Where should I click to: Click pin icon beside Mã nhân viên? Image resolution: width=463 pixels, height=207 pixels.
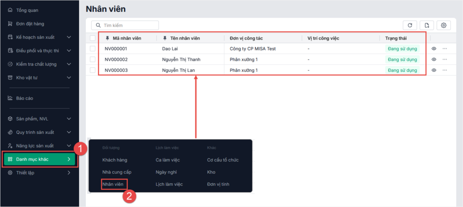[107, 38]
